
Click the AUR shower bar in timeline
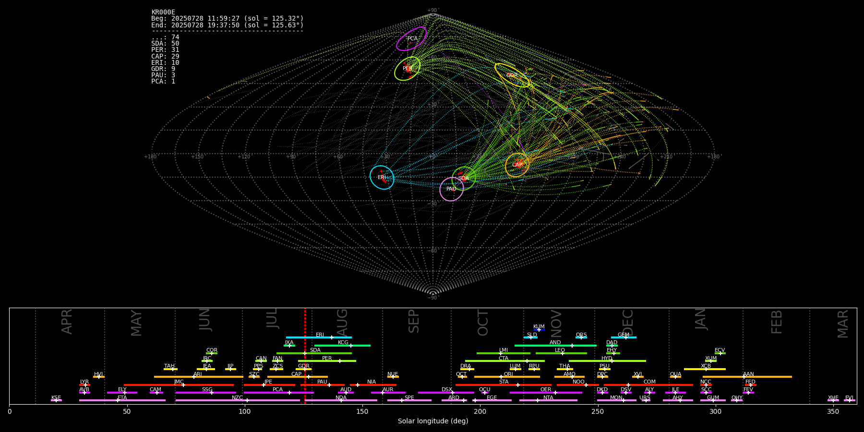click(x=388, y=393)
